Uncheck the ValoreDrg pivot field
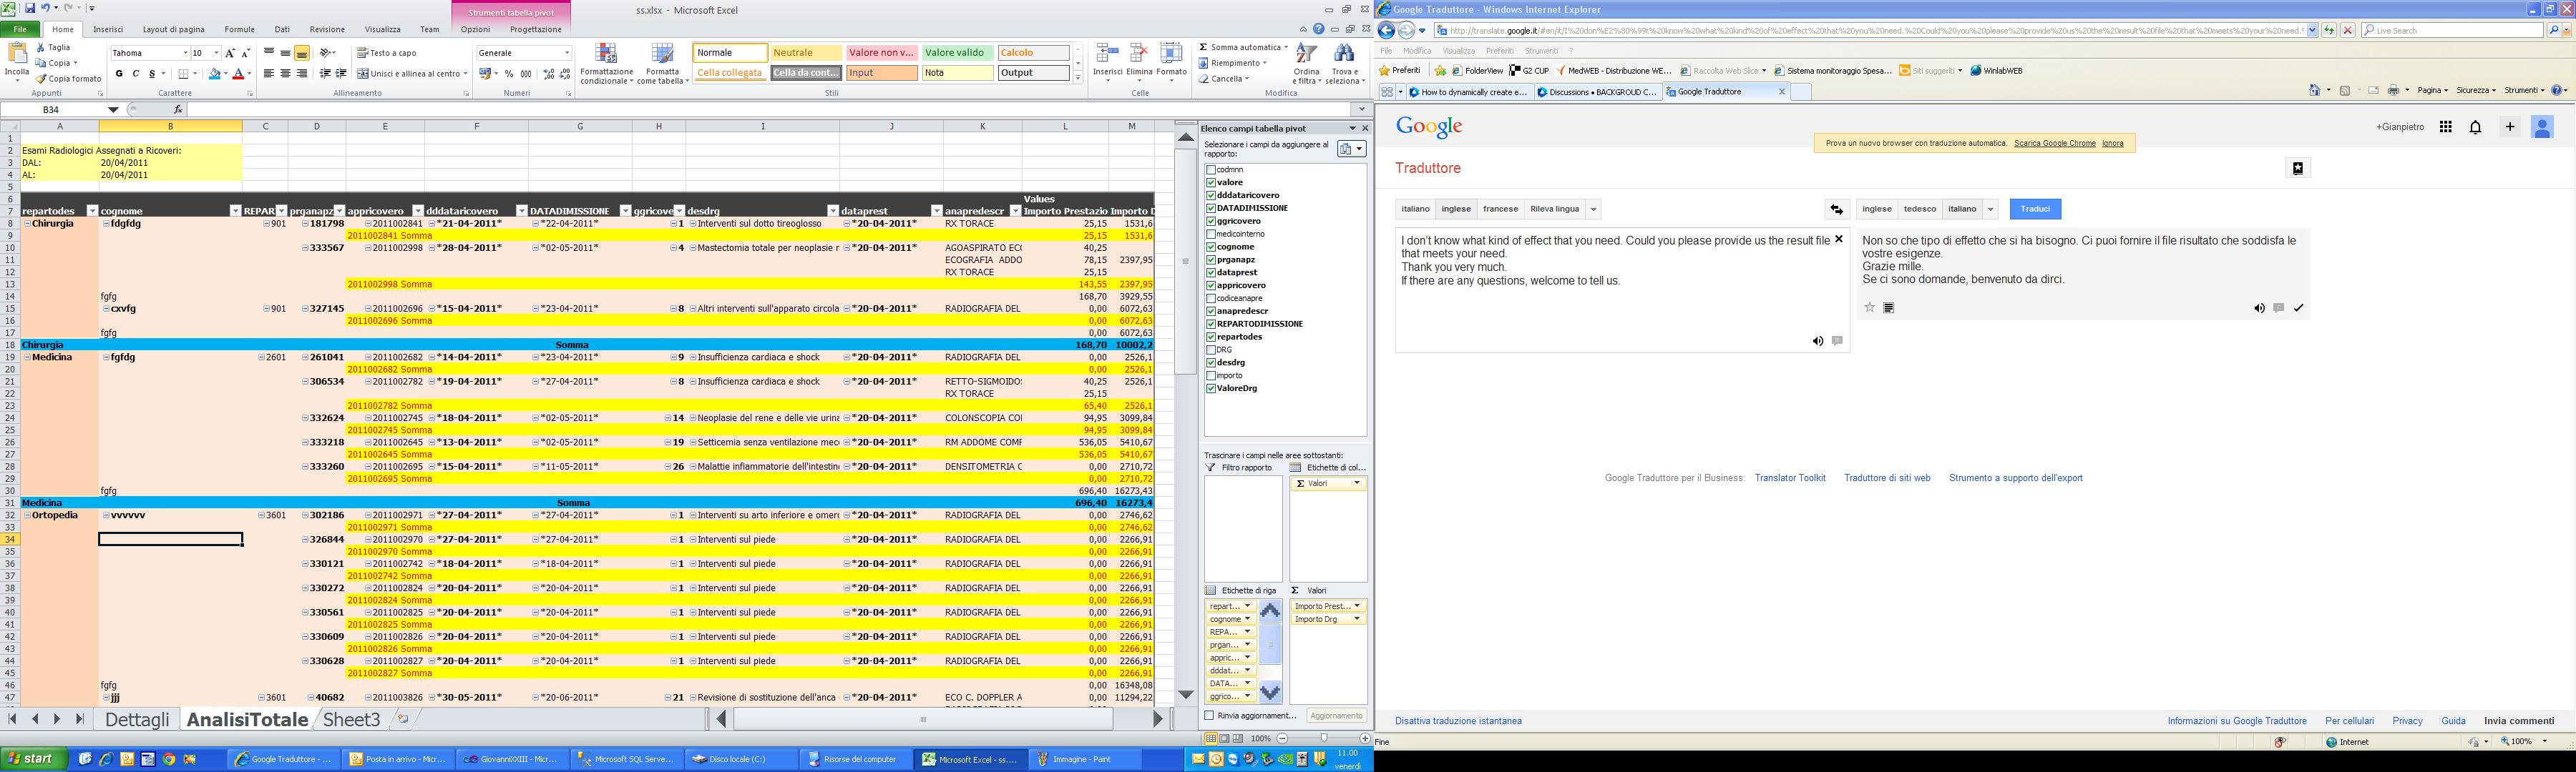This screenshot has height=772, width=2576. tap(1211, 388)
